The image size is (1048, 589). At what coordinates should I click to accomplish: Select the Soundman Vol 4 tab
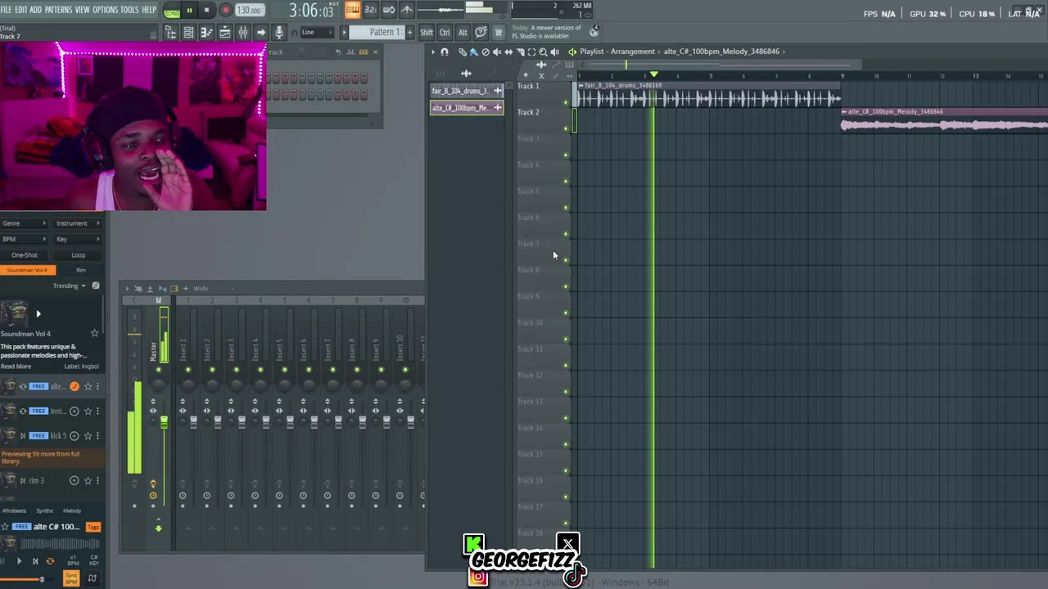(x=26, y=270)
